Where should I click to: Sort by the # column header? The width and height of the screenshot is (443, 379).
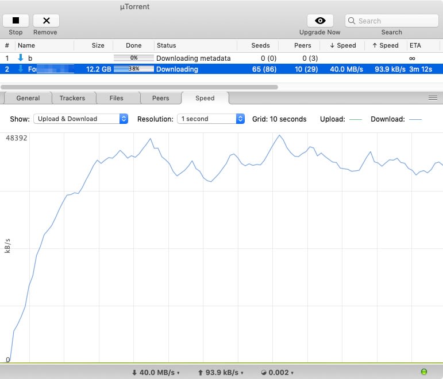(7, 45)
